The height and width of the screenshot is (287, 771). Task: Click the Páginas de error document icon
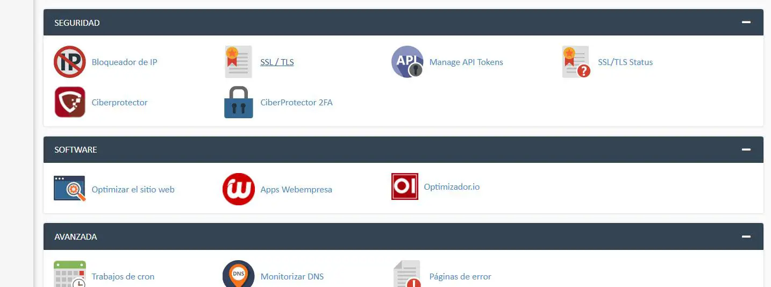[x=407, y=274]
